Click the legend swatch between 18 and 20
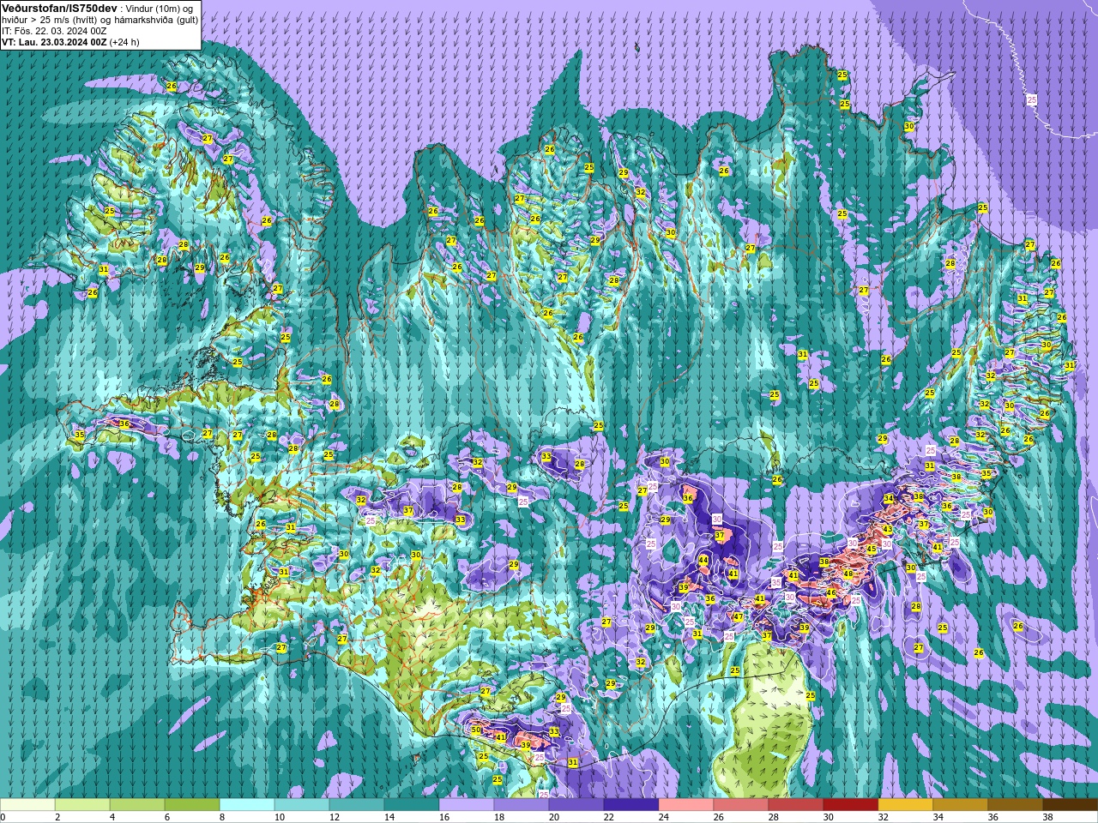1098x823 pixels. click(x=522, y=805)
